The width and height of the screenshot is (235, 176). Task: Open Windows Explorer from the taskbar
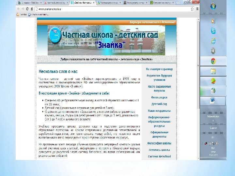click(x=213, y=71)
